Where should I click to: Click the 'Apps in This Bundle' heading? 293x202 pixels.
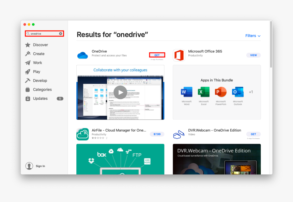tap(217, 80)
